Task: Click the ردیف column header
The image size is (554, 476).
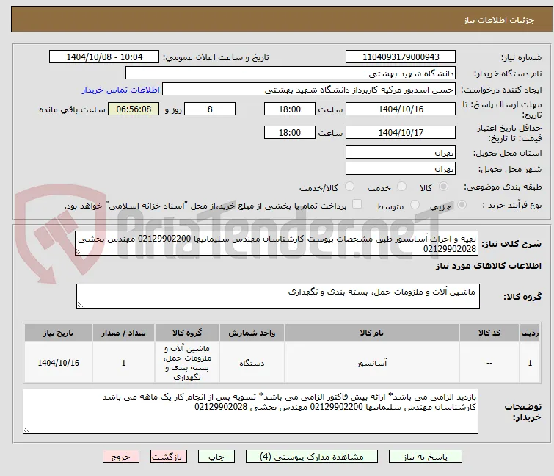Action: [530, 333]
